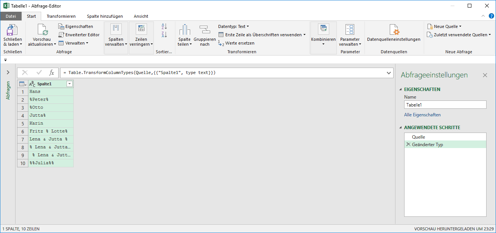Click the ABC data type icon of Spalte1
Screen dimensions: 496x233
point(32,84)
